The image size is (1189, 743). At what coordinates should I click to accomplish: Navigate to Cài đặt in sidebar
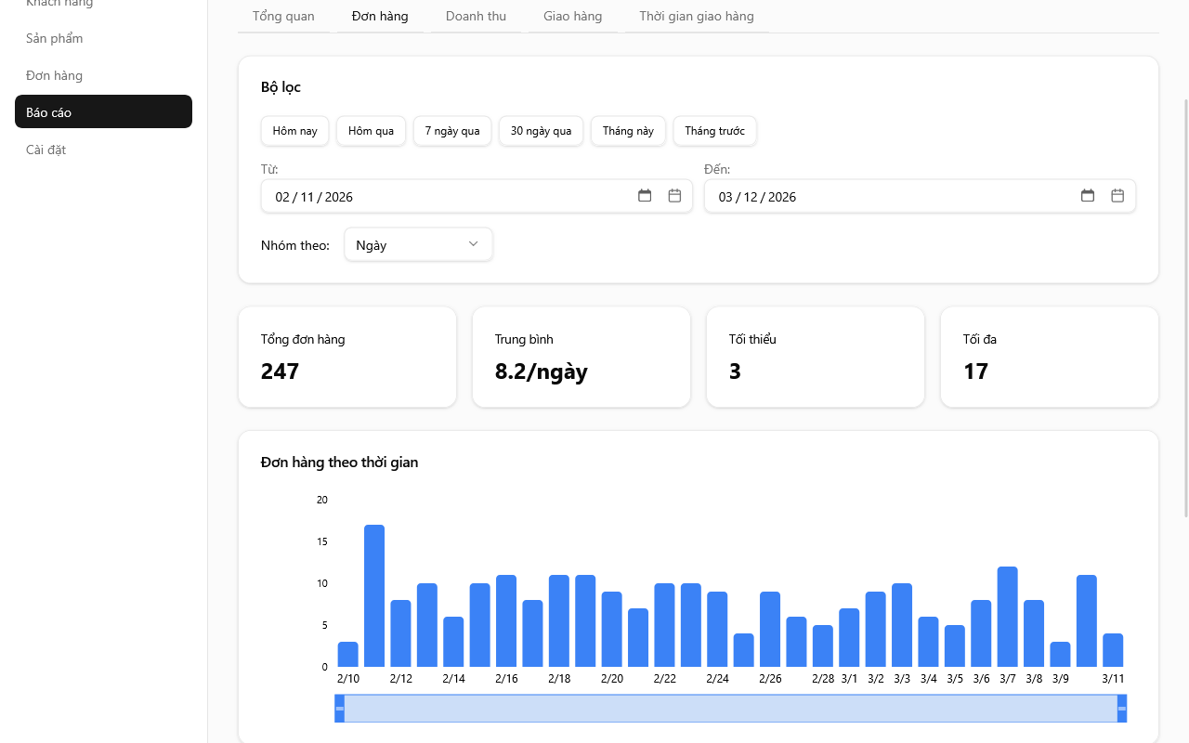pyautogui.click(x=46, y=150)
